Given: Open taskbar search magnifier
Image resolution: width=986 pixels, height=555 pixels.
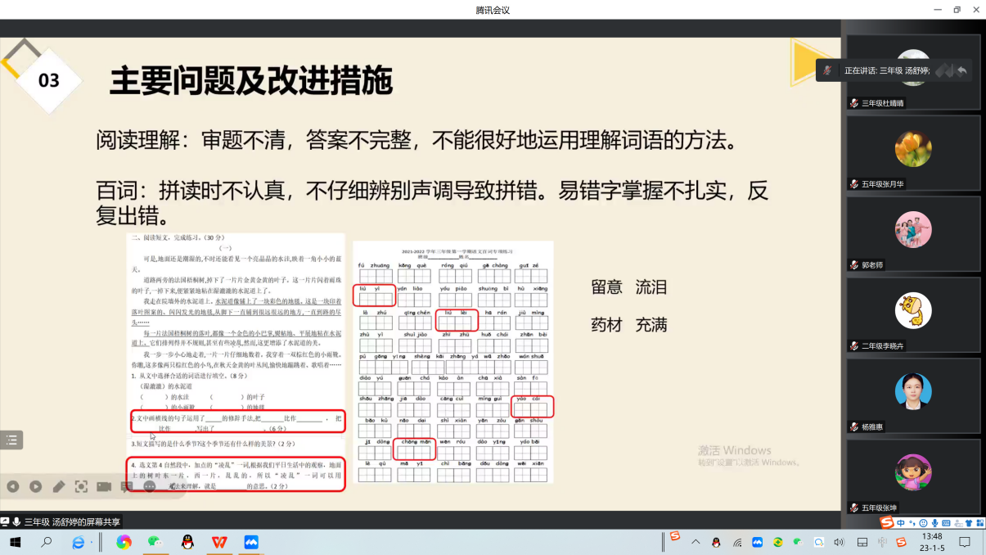Looking at the screenshot, I should pos(47,542).
